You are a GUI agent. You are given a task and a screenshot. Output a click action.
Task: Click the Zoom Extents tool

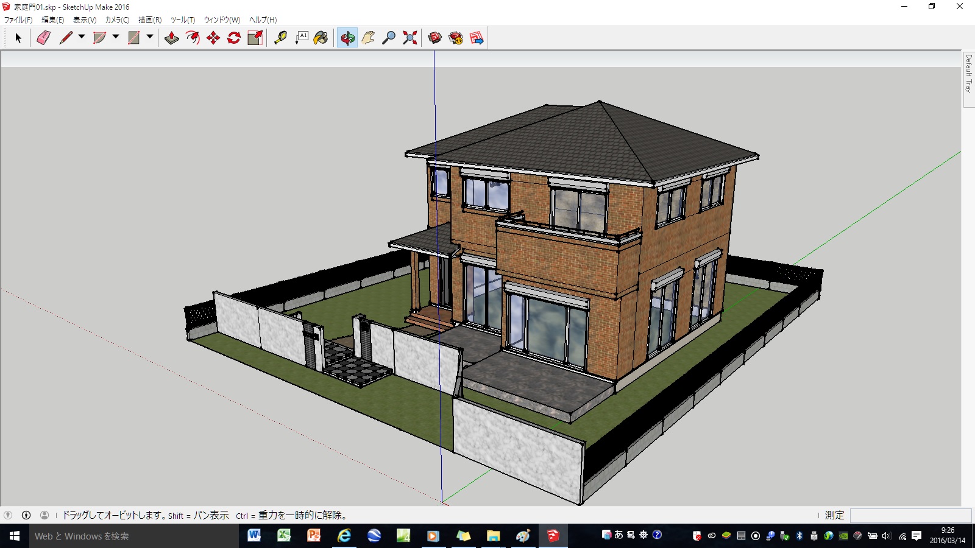point(410,38)
